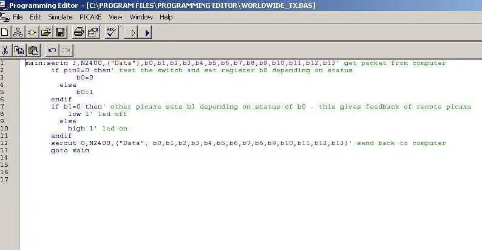Image resolution: width=482 pixels, height=250 pixels.
Task: Open the PICAXE menu
Action: tap(90, 17)
